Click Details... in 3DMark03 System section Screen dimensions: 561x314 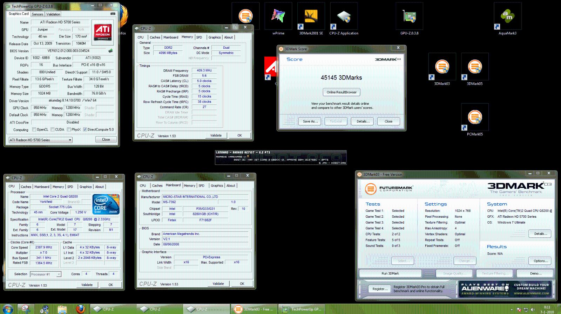point(541,233)
